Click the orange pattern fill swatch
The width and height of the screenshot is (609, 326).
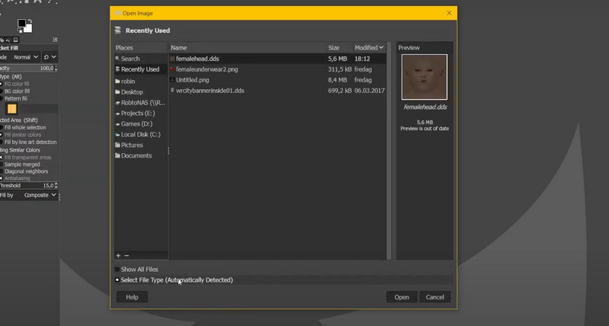[12, 109]
